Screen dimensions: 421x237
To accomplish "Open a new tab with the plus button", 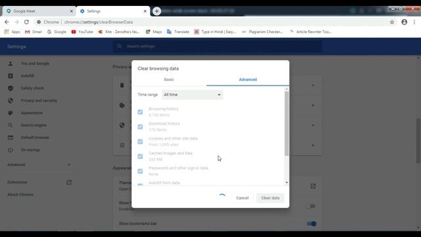I will click(157, 11).
